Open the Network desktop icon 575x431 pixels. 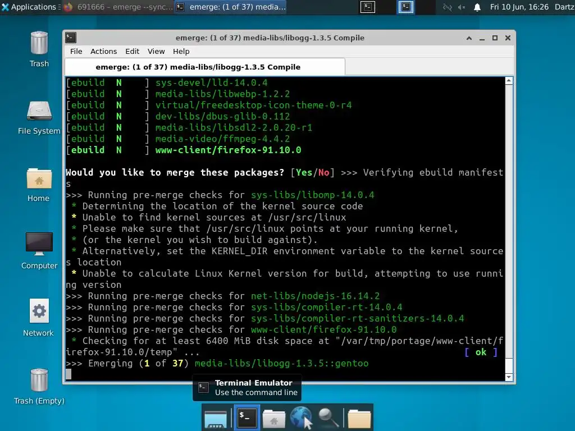point(39,318)
